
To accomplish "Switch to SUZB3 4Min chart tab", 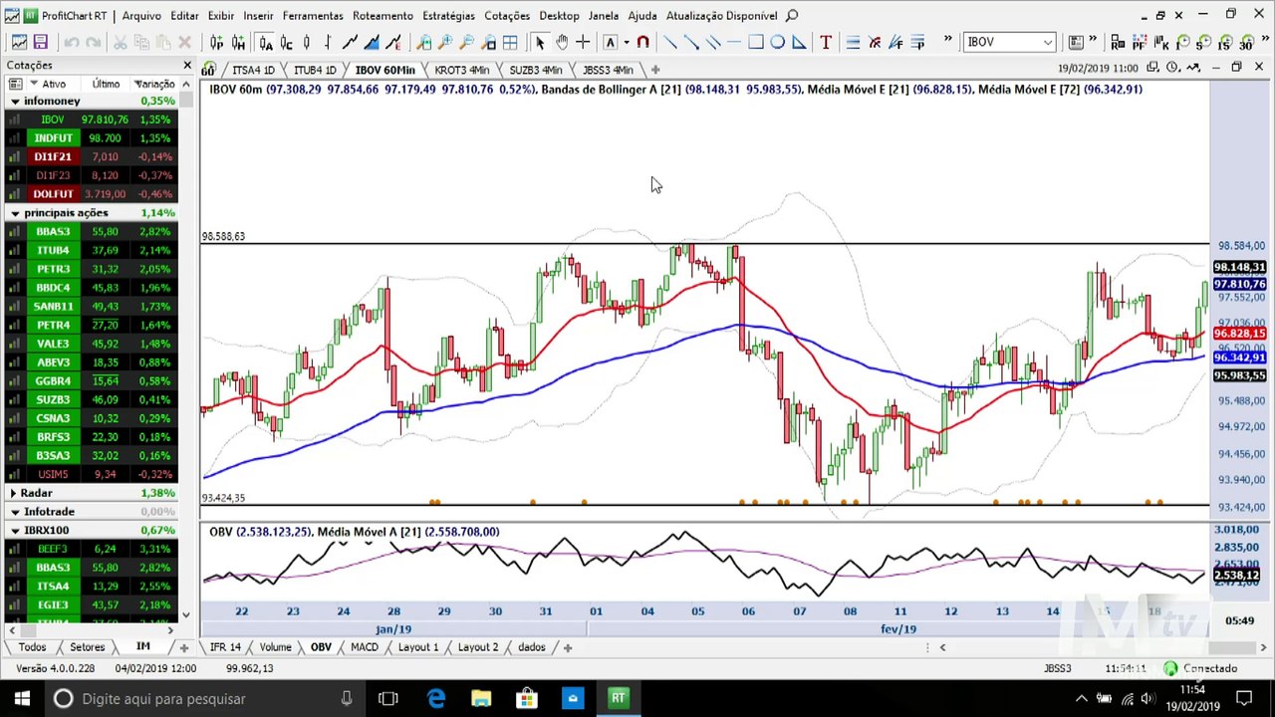I will coord(536,70).
